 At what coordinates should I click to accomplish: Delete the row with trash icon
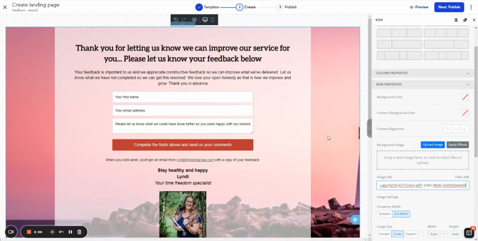pyautogui.click(x=456, y=20)
